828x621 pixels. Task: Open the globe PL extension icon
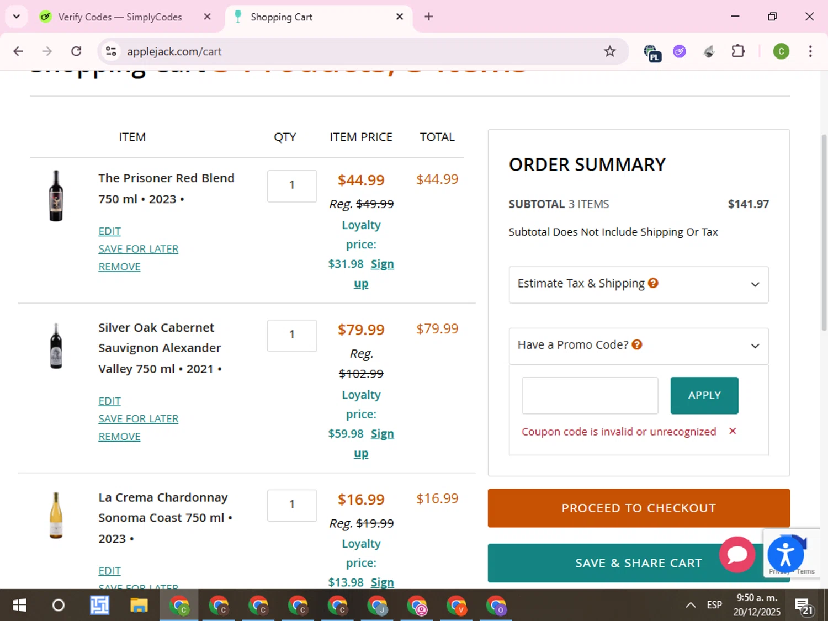[x=652, y=52]
